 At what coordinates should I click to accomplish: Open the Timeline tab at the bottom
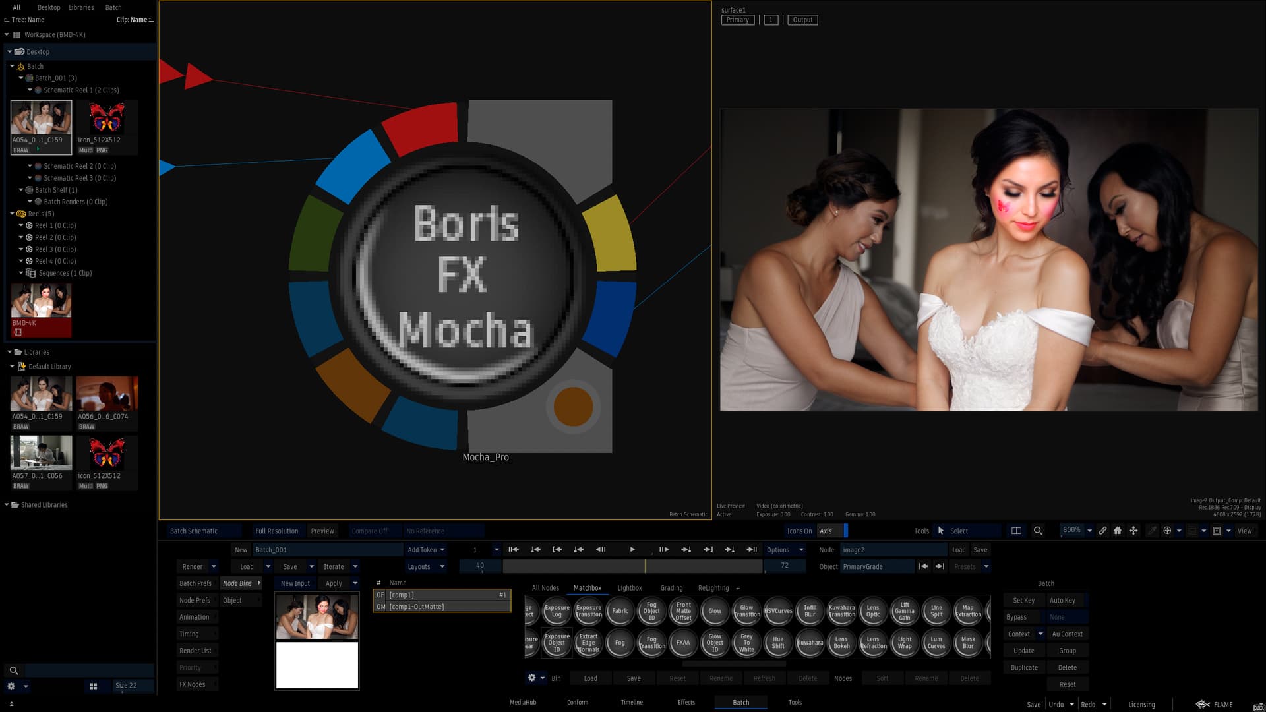(631, 703)
